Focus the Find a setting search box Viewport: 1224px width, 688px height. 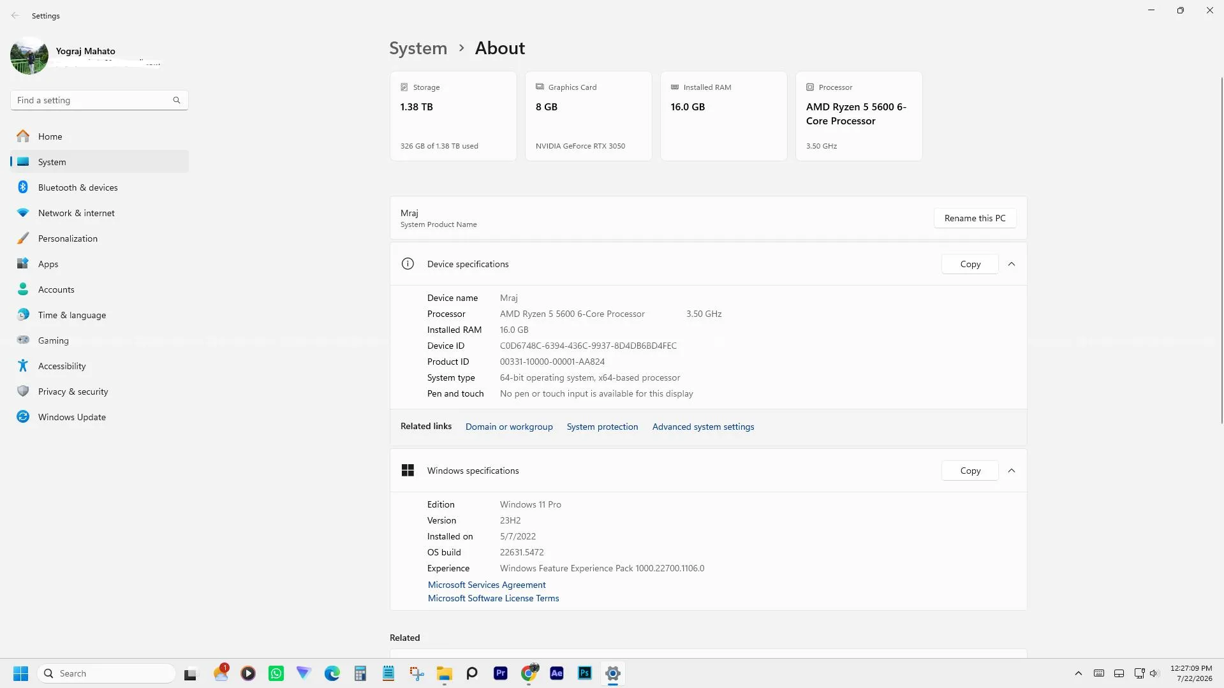point(99,100)
